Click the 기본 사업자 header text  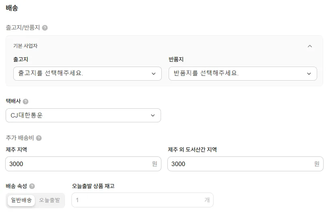(x=25, y=46)
